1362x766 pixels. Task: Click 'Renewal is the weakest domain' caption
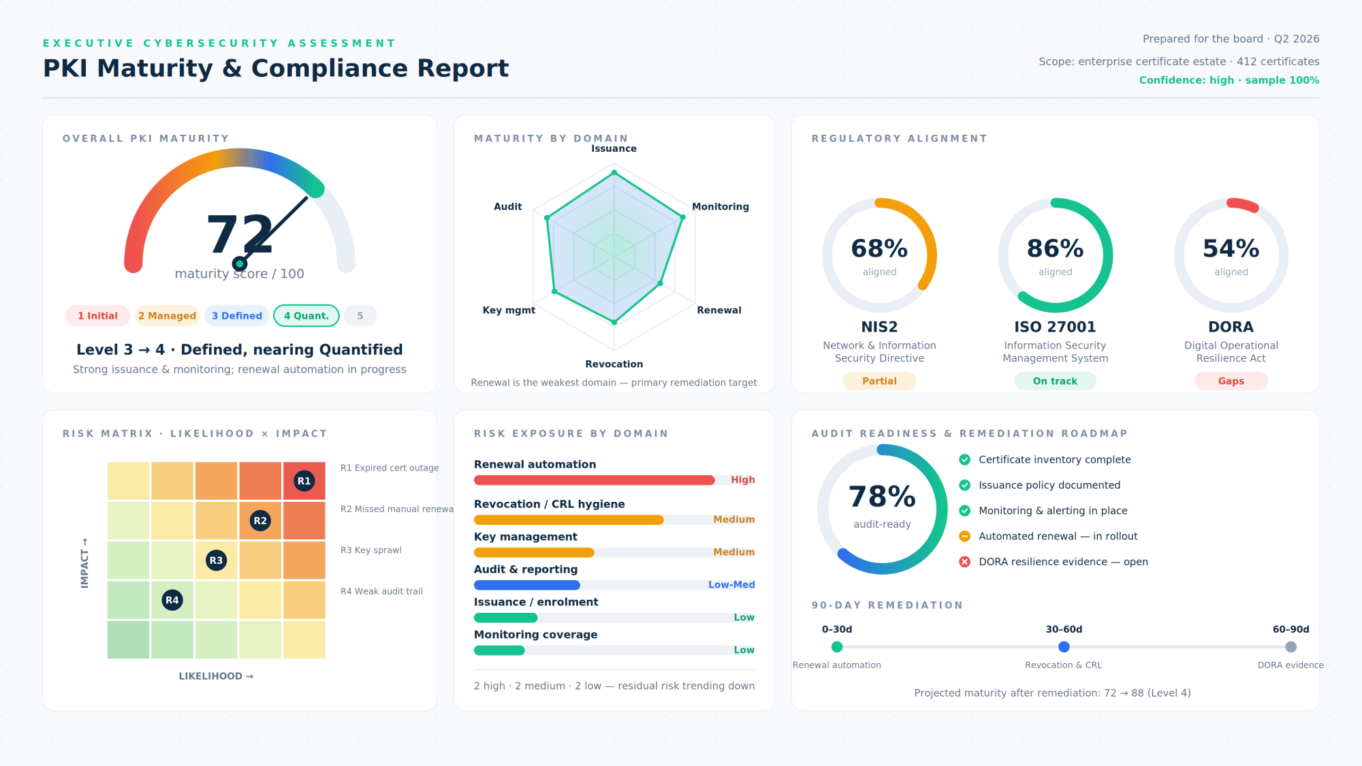coord(614,383)
